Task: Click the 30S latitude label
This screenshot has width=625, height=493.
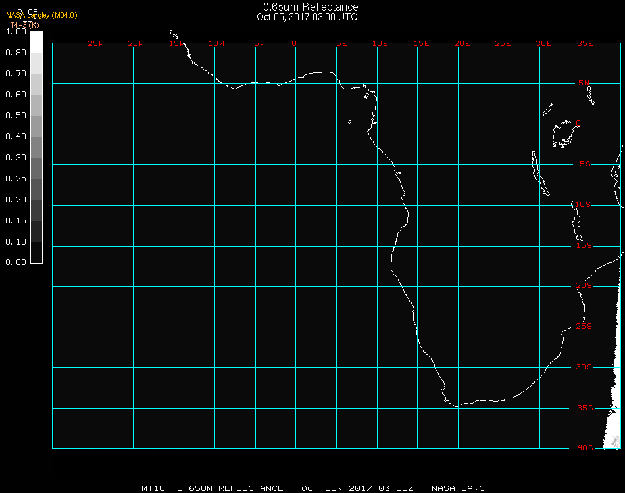Action: (584, 367)
